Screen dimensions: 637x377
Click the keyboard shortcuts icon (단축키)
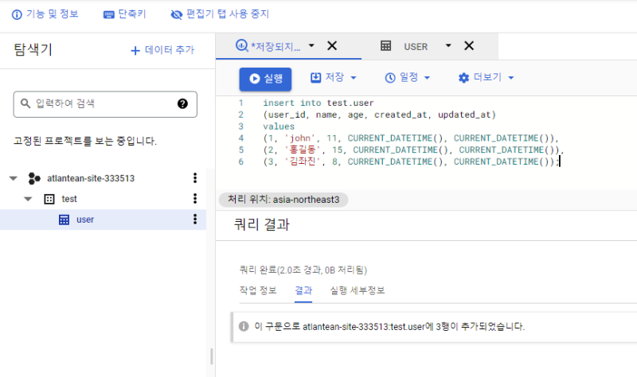(x=109, y=14)
